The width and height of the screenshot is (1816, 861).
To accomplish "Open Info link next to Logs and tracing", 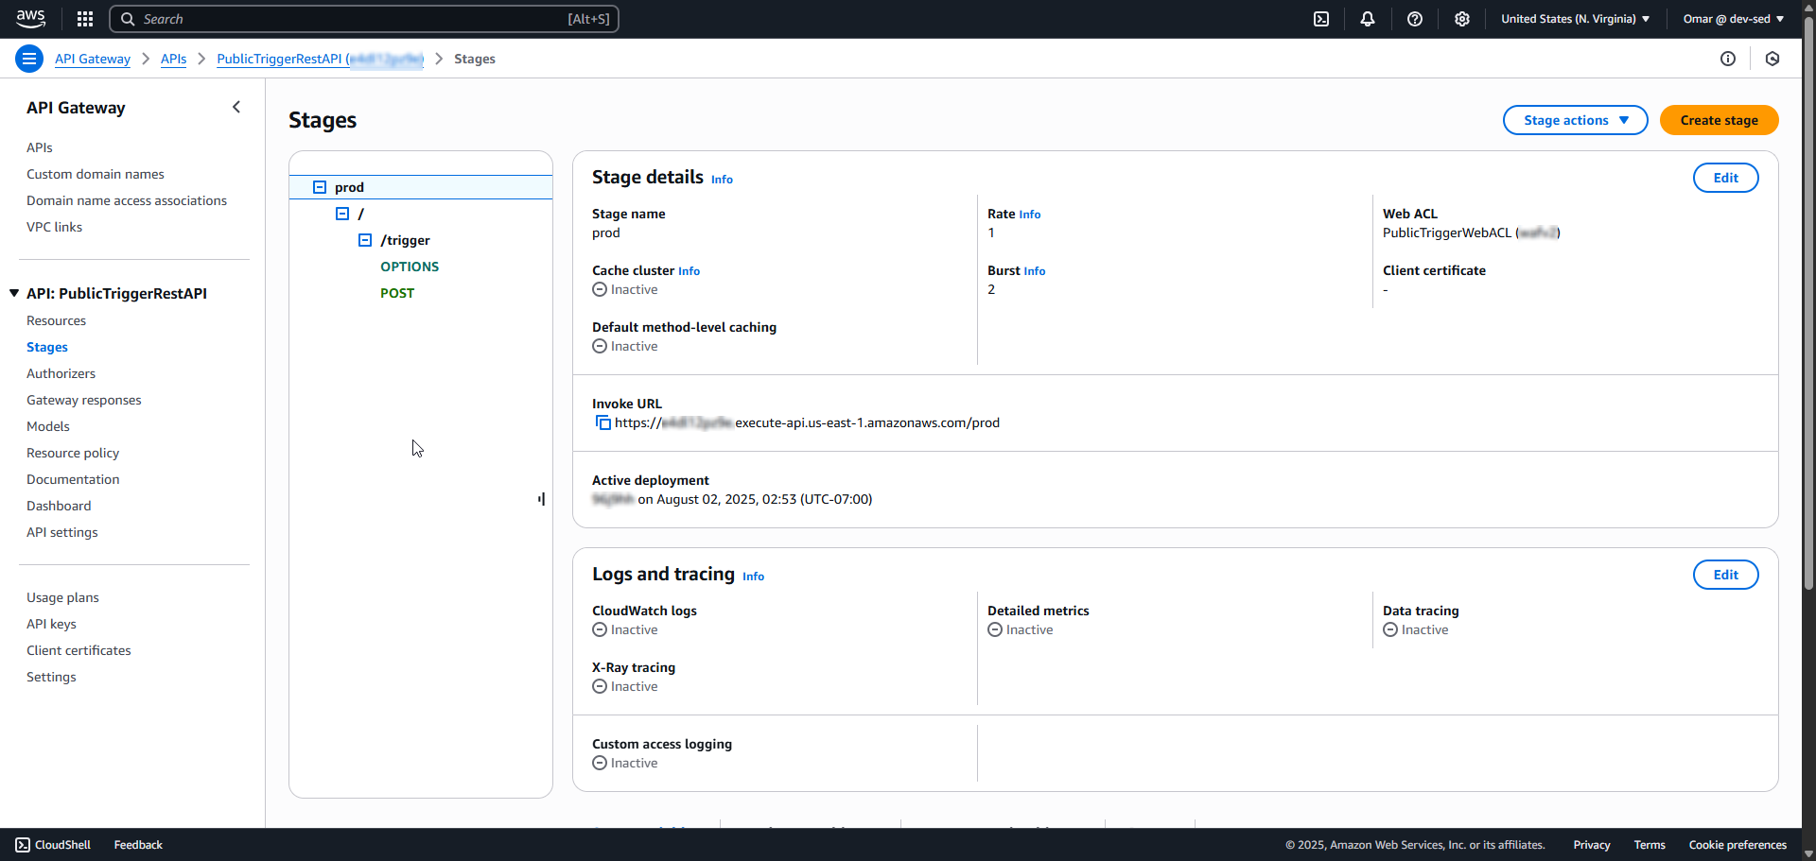I will point(753,577).
